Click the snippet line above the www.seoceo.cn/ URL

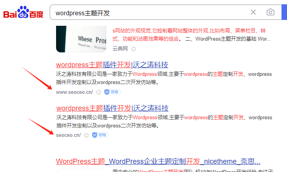(107, 82)
